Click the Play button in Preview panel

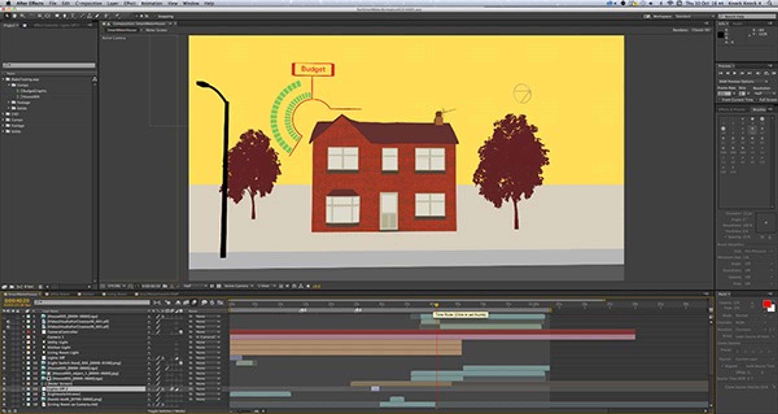point(735,73)
